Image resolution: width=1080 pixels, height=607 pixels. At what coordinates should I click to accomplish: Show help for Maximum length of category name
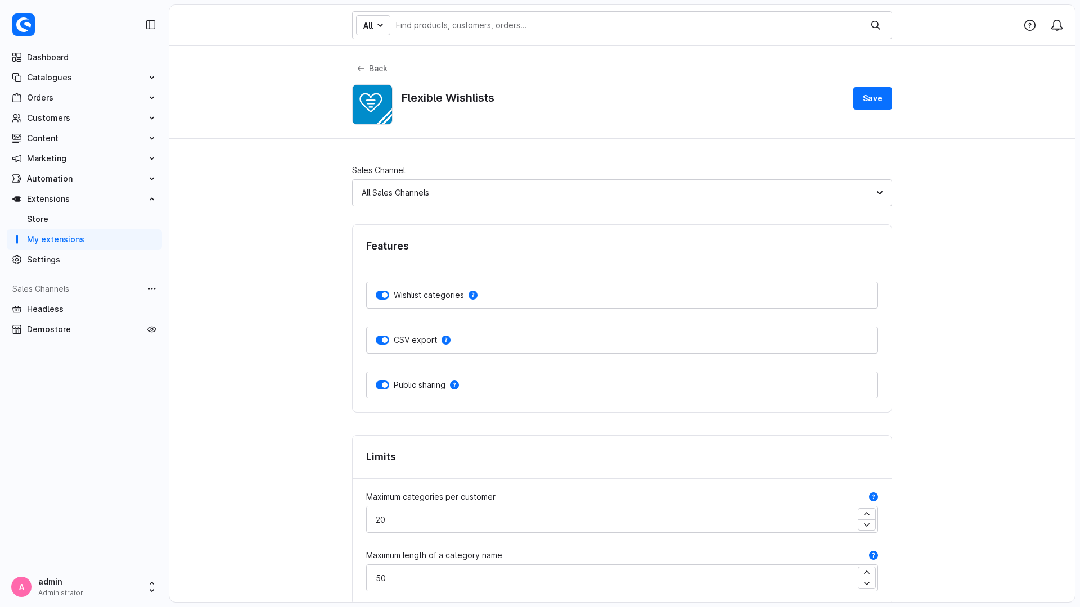click(874, 555)
